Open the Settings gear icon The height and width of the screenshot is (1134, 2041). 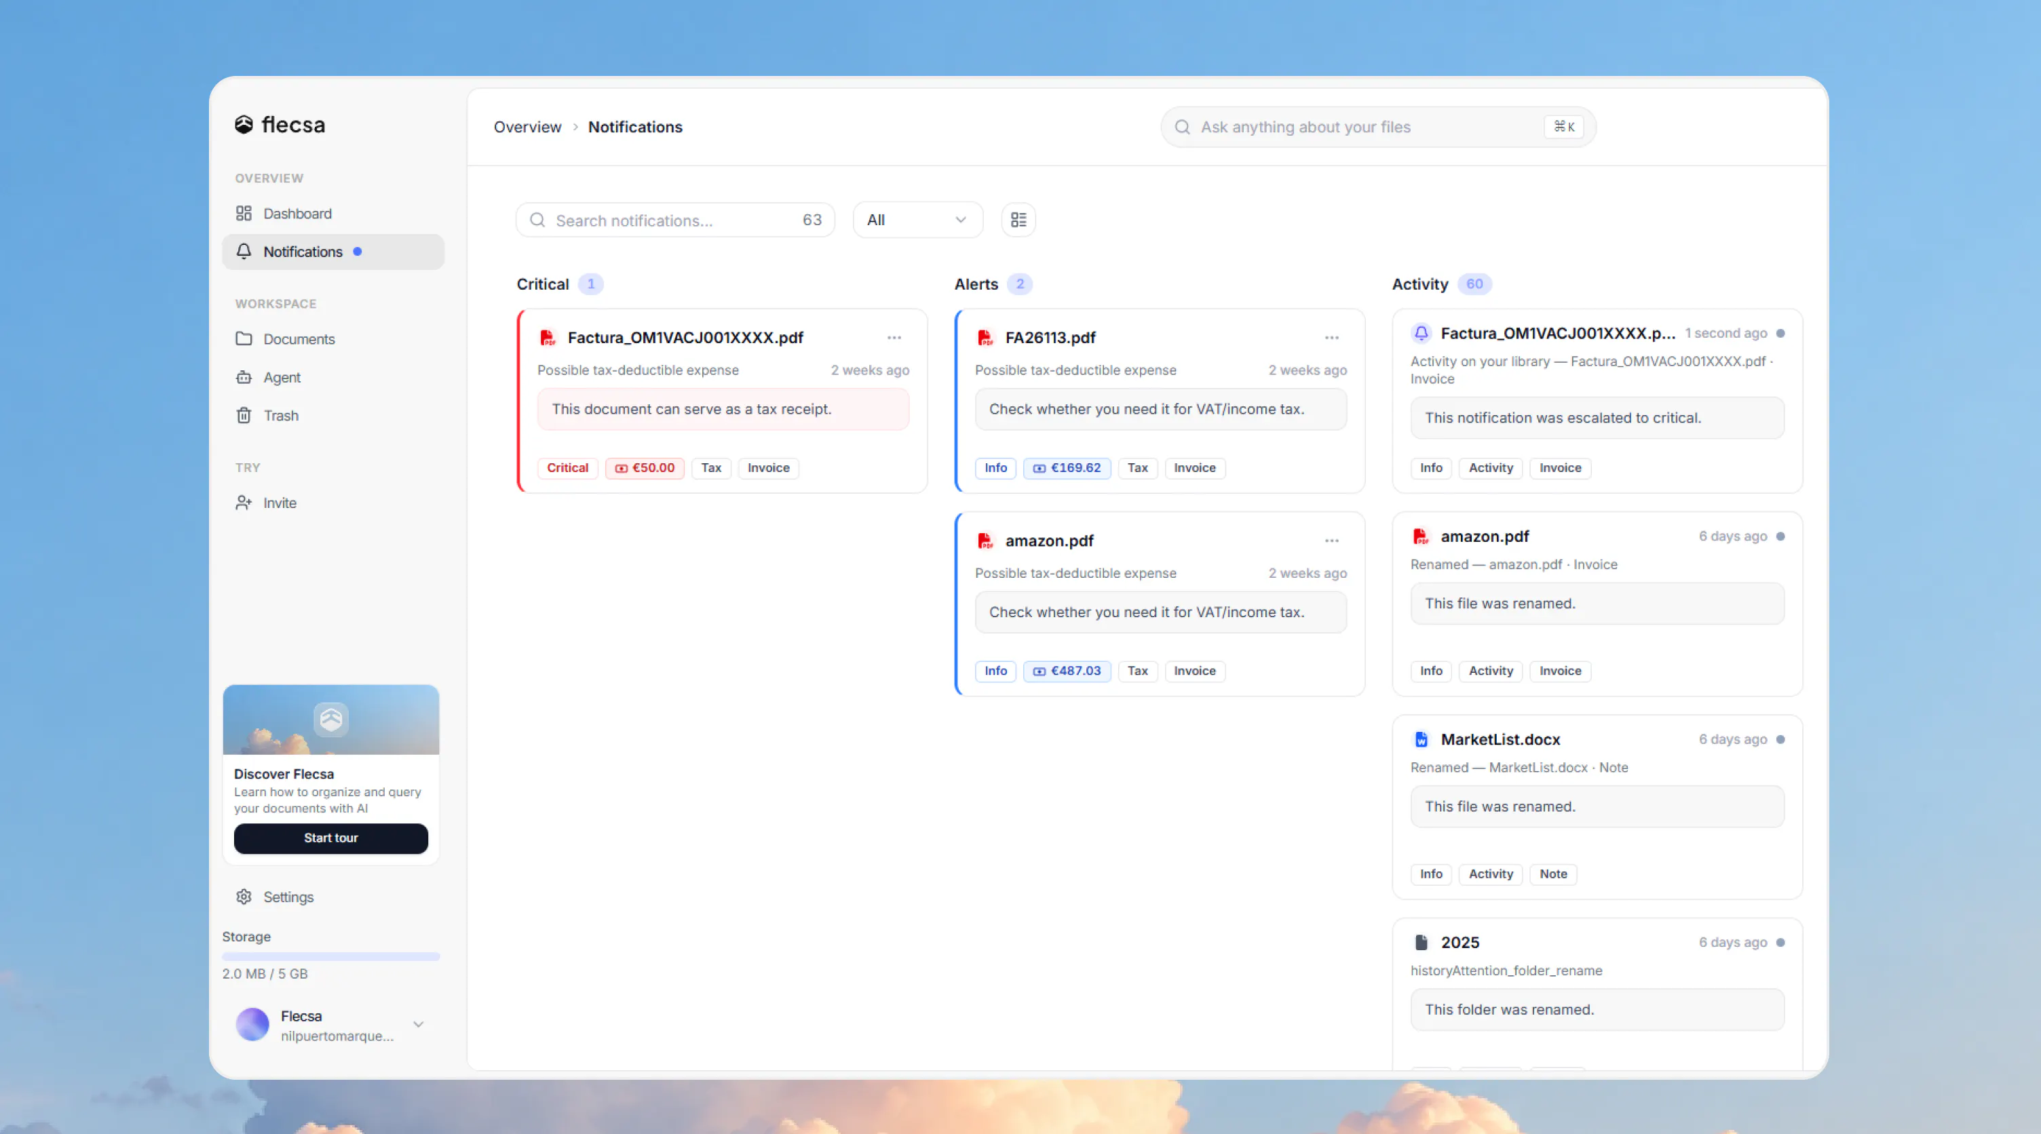click(244, 897)
